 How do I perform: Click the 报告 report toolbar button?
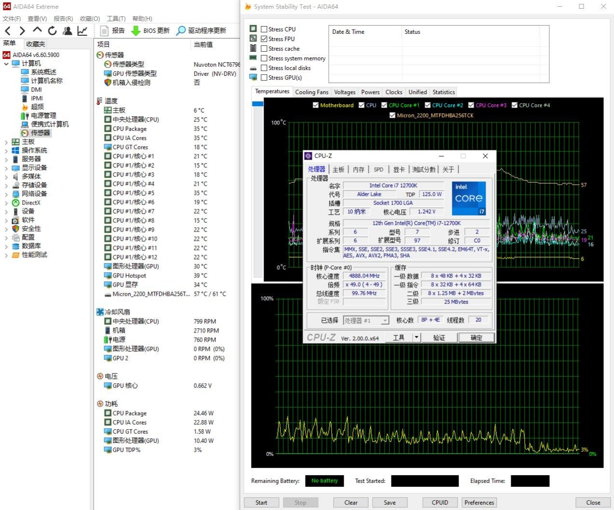click(112, 30)
